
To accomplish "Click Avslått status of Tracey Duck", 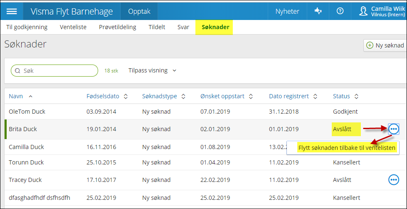I will click(x=342, y=179).
